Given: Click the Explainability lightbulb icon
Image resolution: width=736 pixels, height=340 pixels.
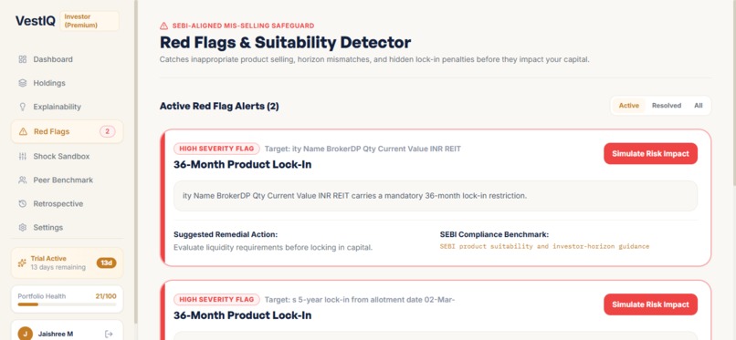Looking at the screenshot, I should click(x=23, y=107).
